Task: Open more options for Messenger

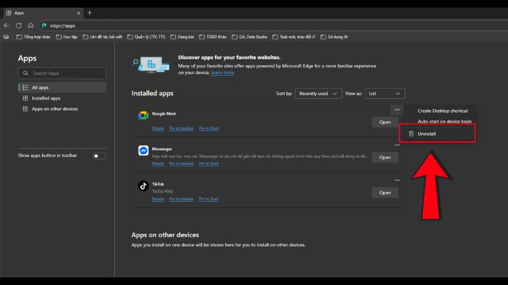Action: [397, 145]
